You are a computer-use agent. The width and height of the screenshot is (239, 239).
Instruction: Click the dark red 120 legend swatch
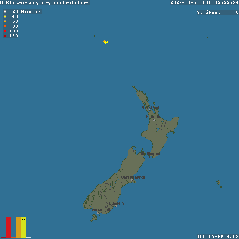pyautogui.click(x=5, y=36)
